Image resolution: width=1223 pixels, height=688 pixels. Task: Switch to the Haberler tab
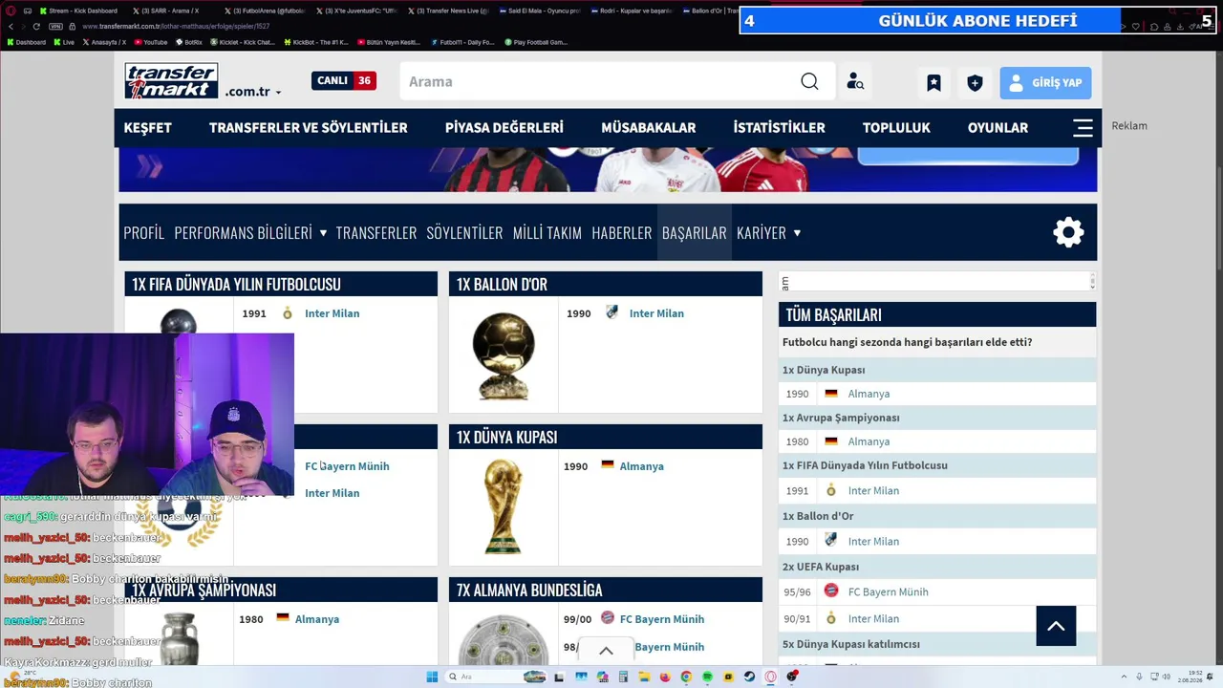[x=622, y=232]
